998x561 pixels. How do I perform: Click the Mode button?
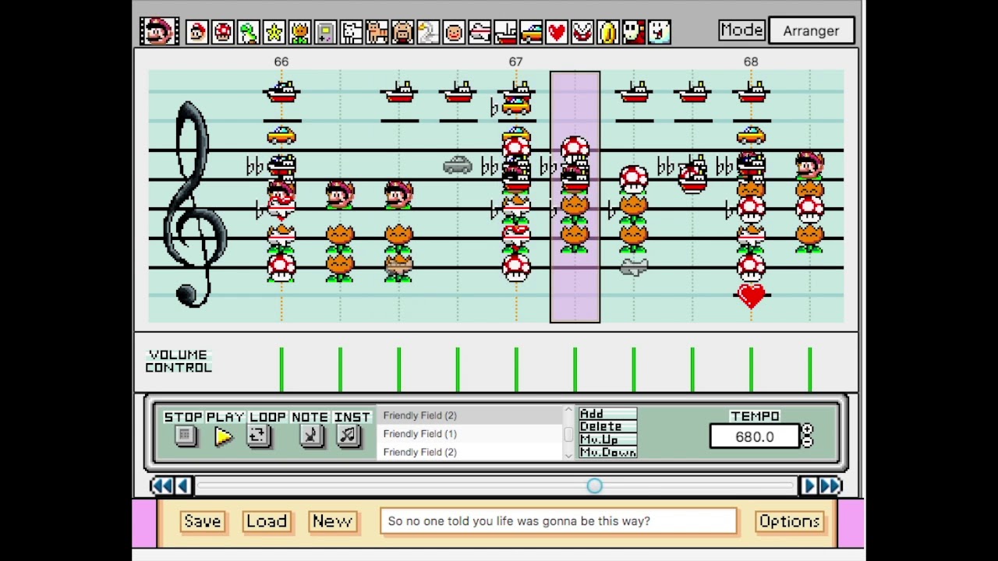(x=741, y=30)
